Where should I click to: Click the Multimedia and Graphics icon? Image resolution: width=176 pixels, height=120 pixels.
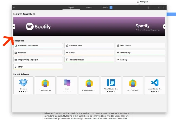click(x=16, y=45)
